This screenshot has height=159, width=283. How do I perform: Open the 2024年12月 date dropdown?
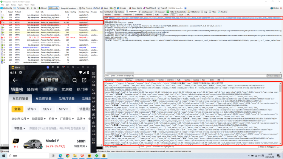coord(20,119)
